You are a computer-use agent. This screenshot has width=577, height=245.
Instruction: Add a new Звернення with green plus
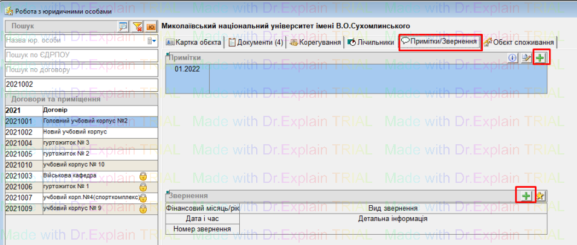(x=527, y=196)
